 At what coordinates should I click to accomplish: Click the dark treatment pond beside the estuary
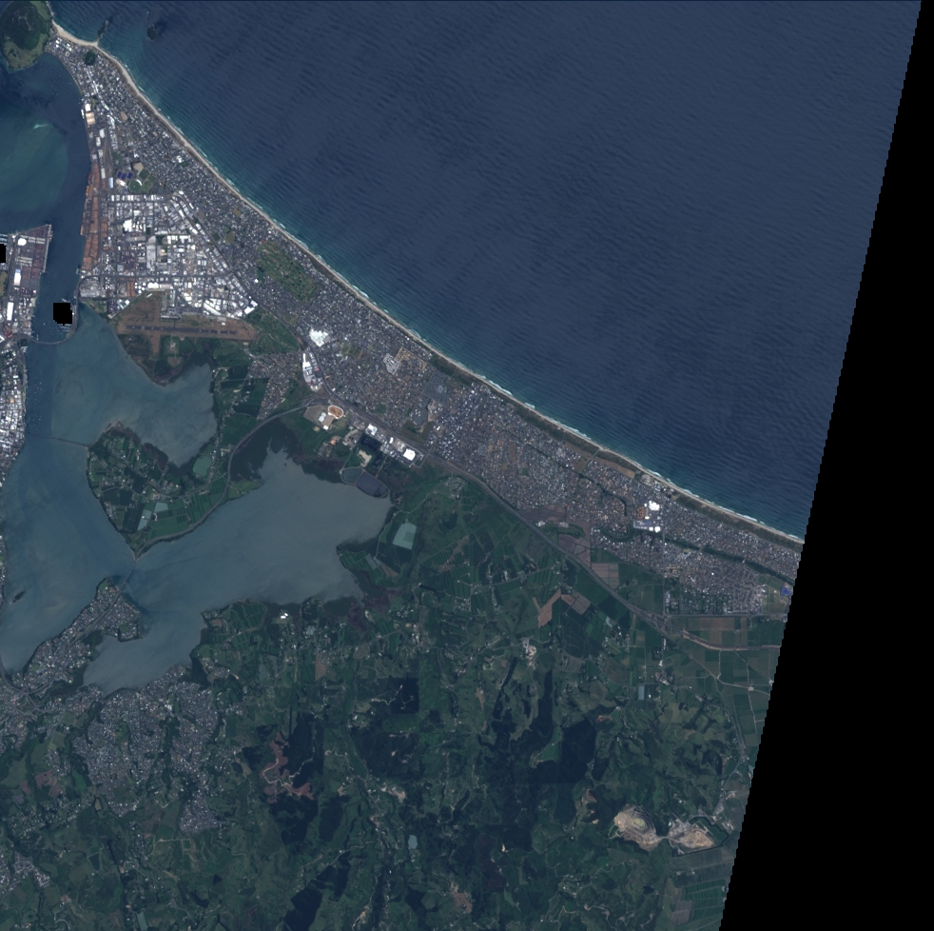click(x=371, y=485)
